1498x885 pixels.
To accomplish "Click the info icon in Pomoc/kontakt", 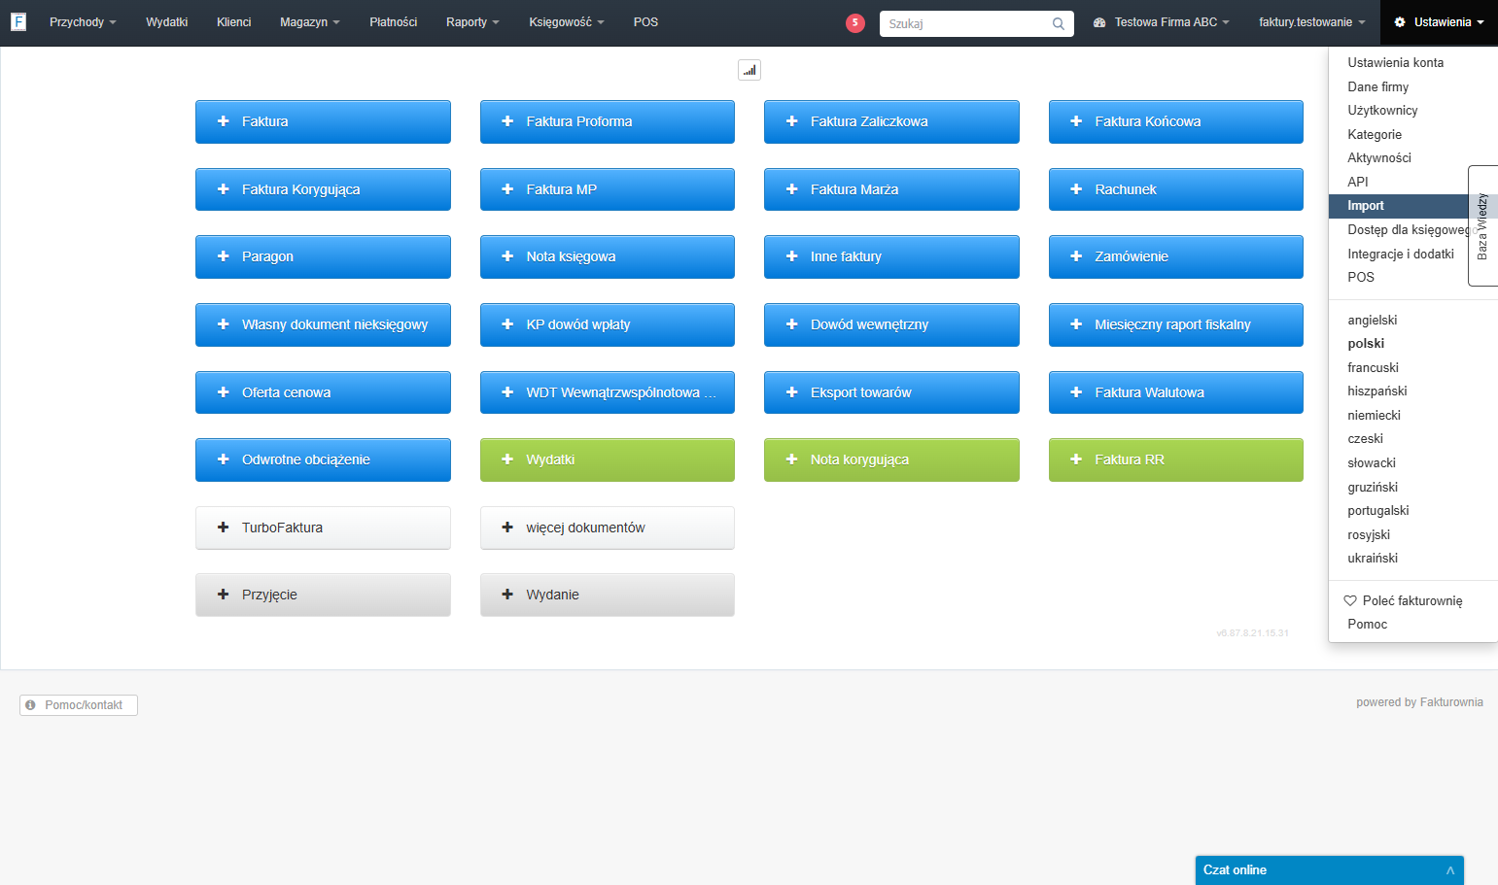I will pyautogui.click(x=30, y=705).
